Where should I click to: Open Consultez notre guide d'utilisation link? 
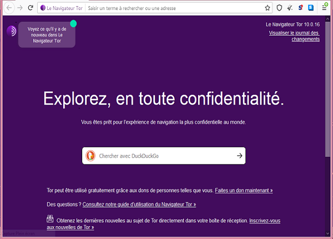[139, 205]
